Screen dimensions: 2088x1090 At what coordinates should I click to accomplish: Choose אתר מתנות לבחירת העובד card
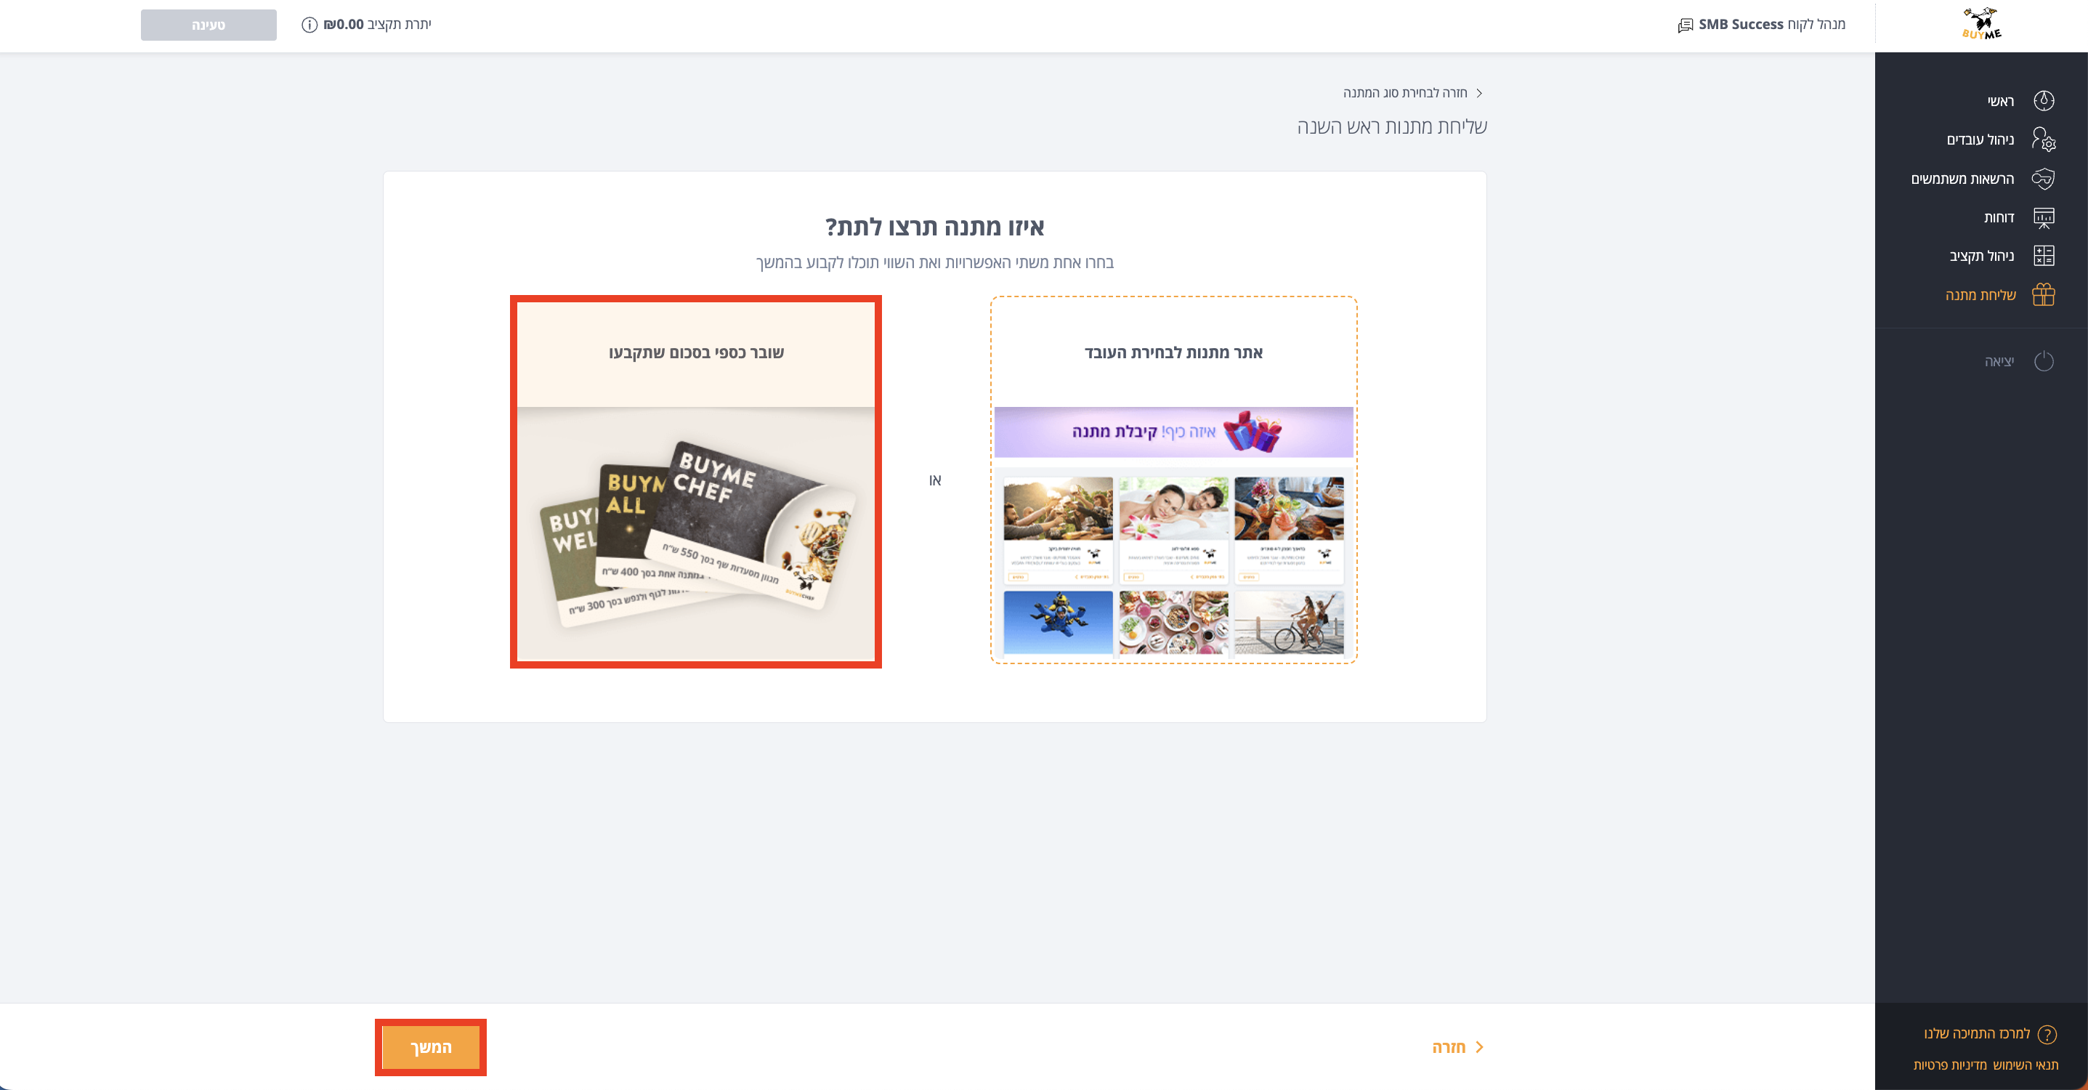pyautogui.click(x=1174, y=480)
